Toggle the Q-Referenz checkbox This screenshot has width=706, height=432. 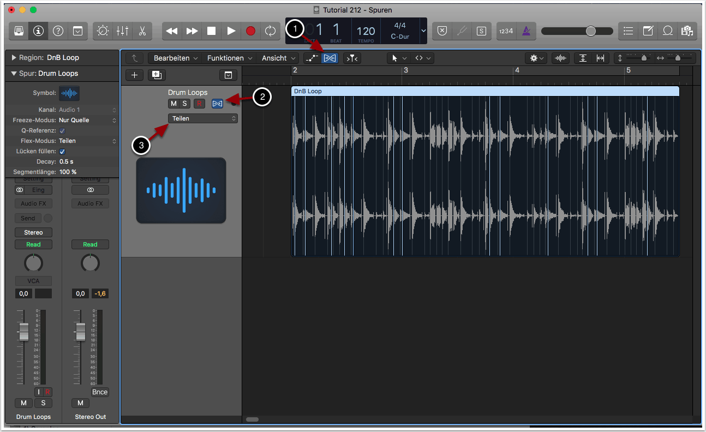point(62,130)
